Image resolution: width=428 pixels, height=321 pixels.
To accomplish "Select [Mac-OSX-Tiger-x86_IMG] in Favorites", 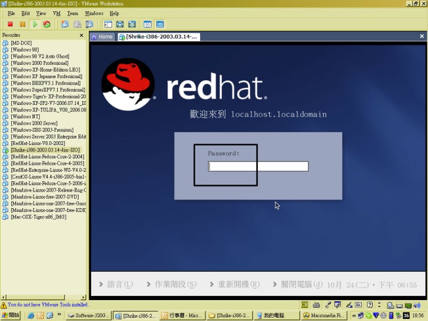I will click(38, 217).
